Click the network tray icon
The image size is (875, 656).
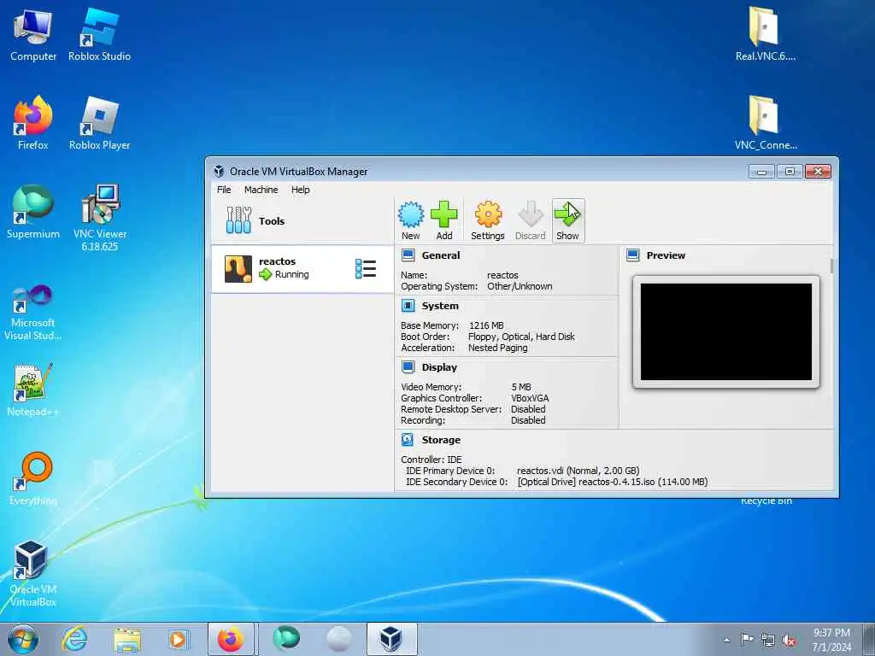768,640
